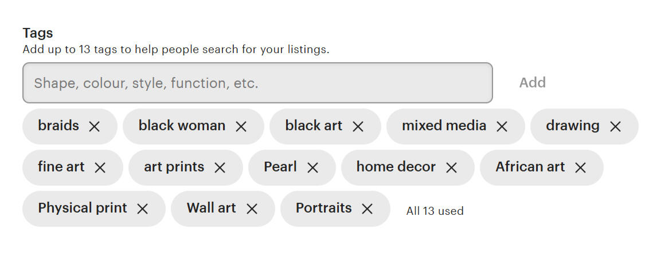This screenshot has width=657, height=256.
Task: Remove the 'art prints' tag
Action: click(x=220, y=167)
